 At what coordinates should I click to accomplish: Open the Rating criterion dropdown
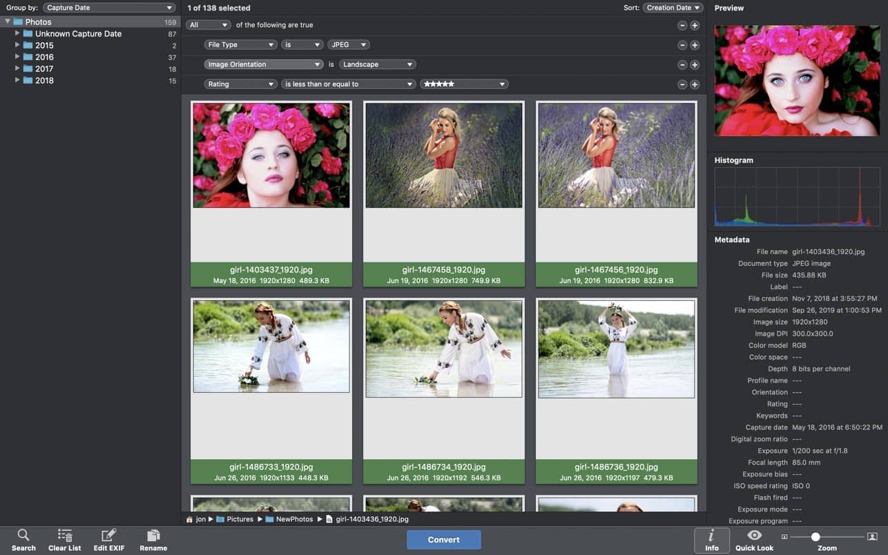point(240,84)
